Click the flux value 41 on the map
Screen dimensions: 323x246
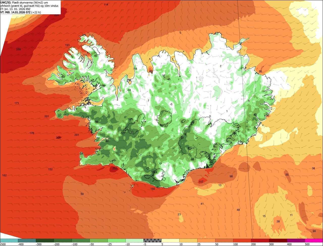click(202, 203)
